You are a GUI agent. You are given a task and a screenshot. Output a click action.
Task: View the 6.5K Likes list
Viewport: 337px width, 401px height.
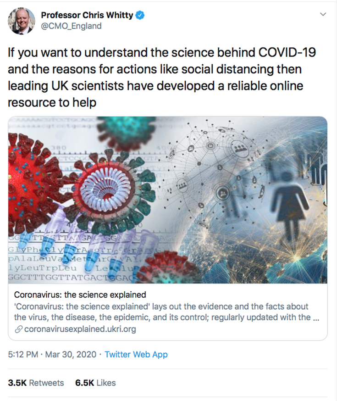[95, 383]
